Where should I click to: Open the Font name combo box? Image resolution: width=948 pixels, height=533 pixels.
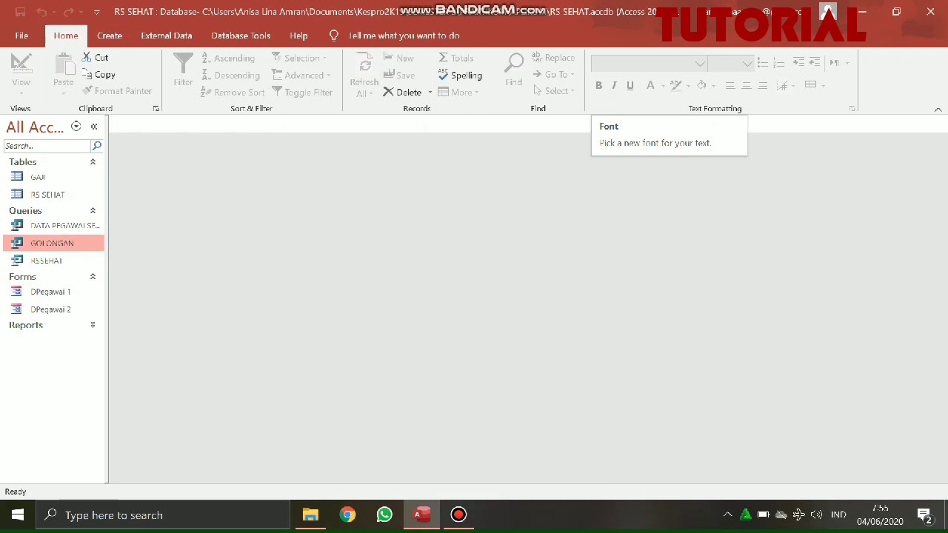[x=649, y=64]
